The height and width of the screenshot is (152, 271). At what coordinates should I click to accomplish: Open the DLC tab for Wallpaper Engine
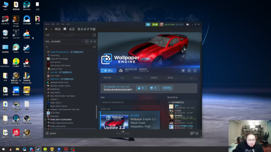click(122, 78)
